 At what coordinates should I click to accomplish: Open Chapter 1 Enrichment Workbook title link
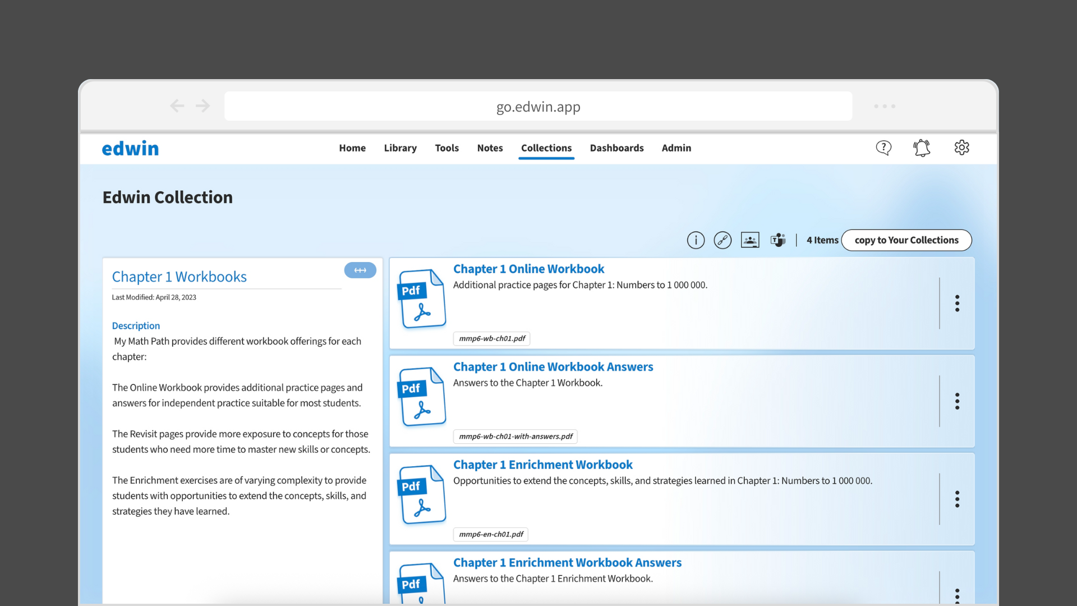(542, 465)
